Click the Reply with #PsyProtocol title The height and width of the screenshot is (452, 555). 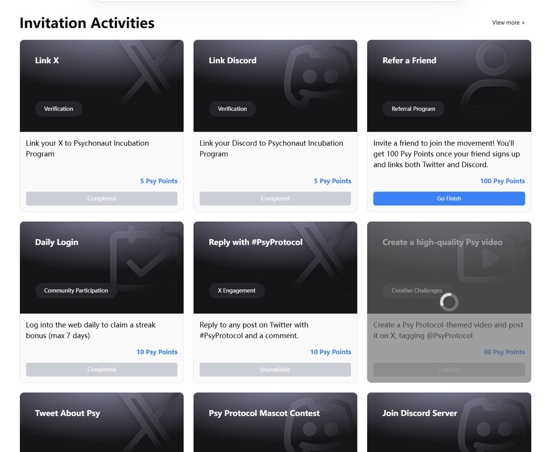point(256,242)
